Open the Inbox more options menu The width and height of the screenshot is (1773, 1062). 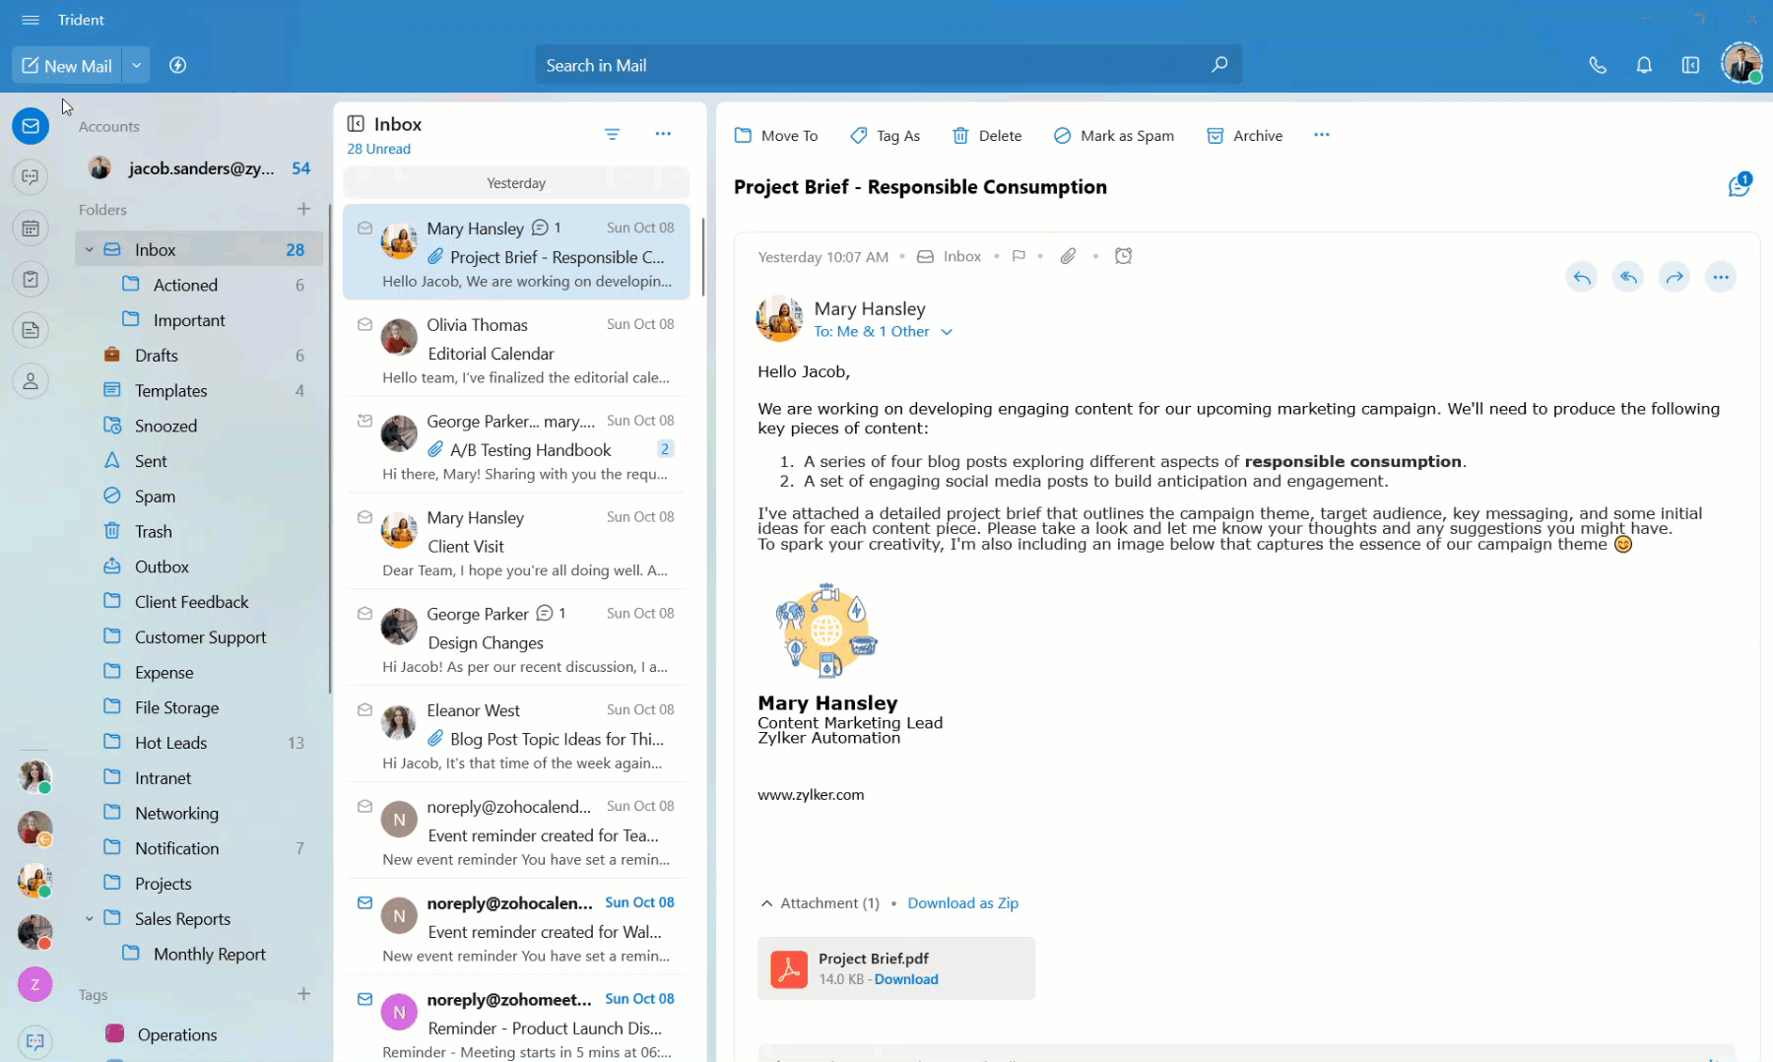(x=663, y=134)
